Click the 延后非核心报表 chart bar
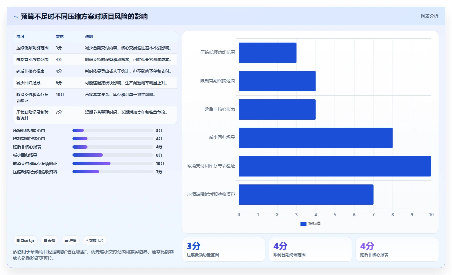This screenshot has width=452, height=275. (277, 109)
